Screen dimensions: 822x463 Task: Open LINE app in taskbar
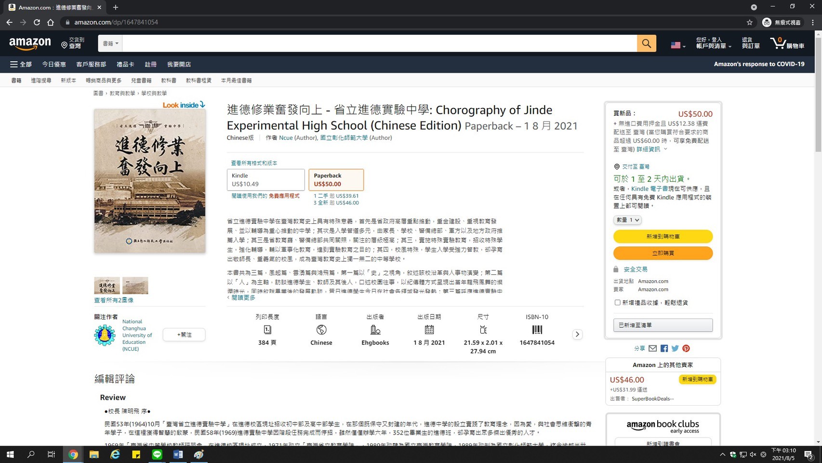tap(157, 454)
